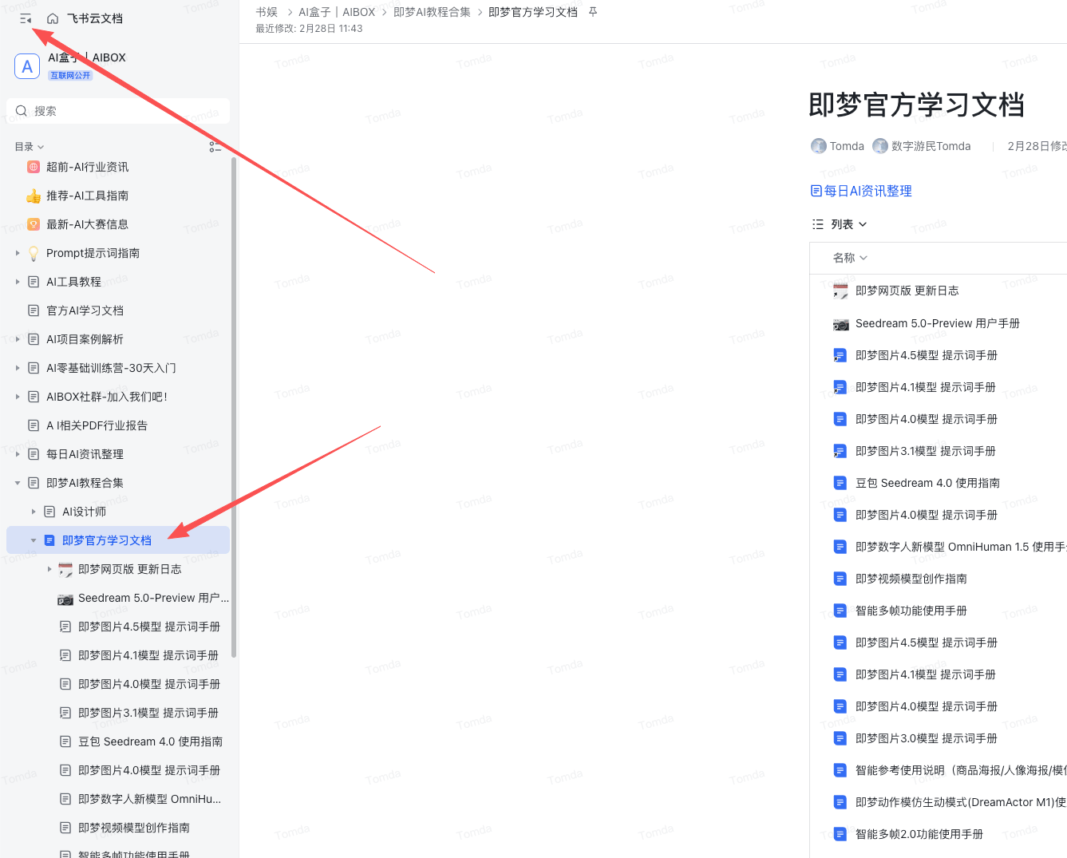
Task: Click list doc icon of 智能多帧功能使用手册
Action: [840, 611]
